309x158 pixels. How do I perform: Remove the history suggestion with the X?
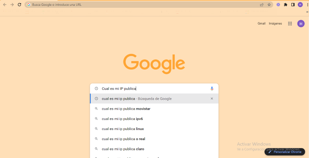pyautogui.click(x=212, y=99)
